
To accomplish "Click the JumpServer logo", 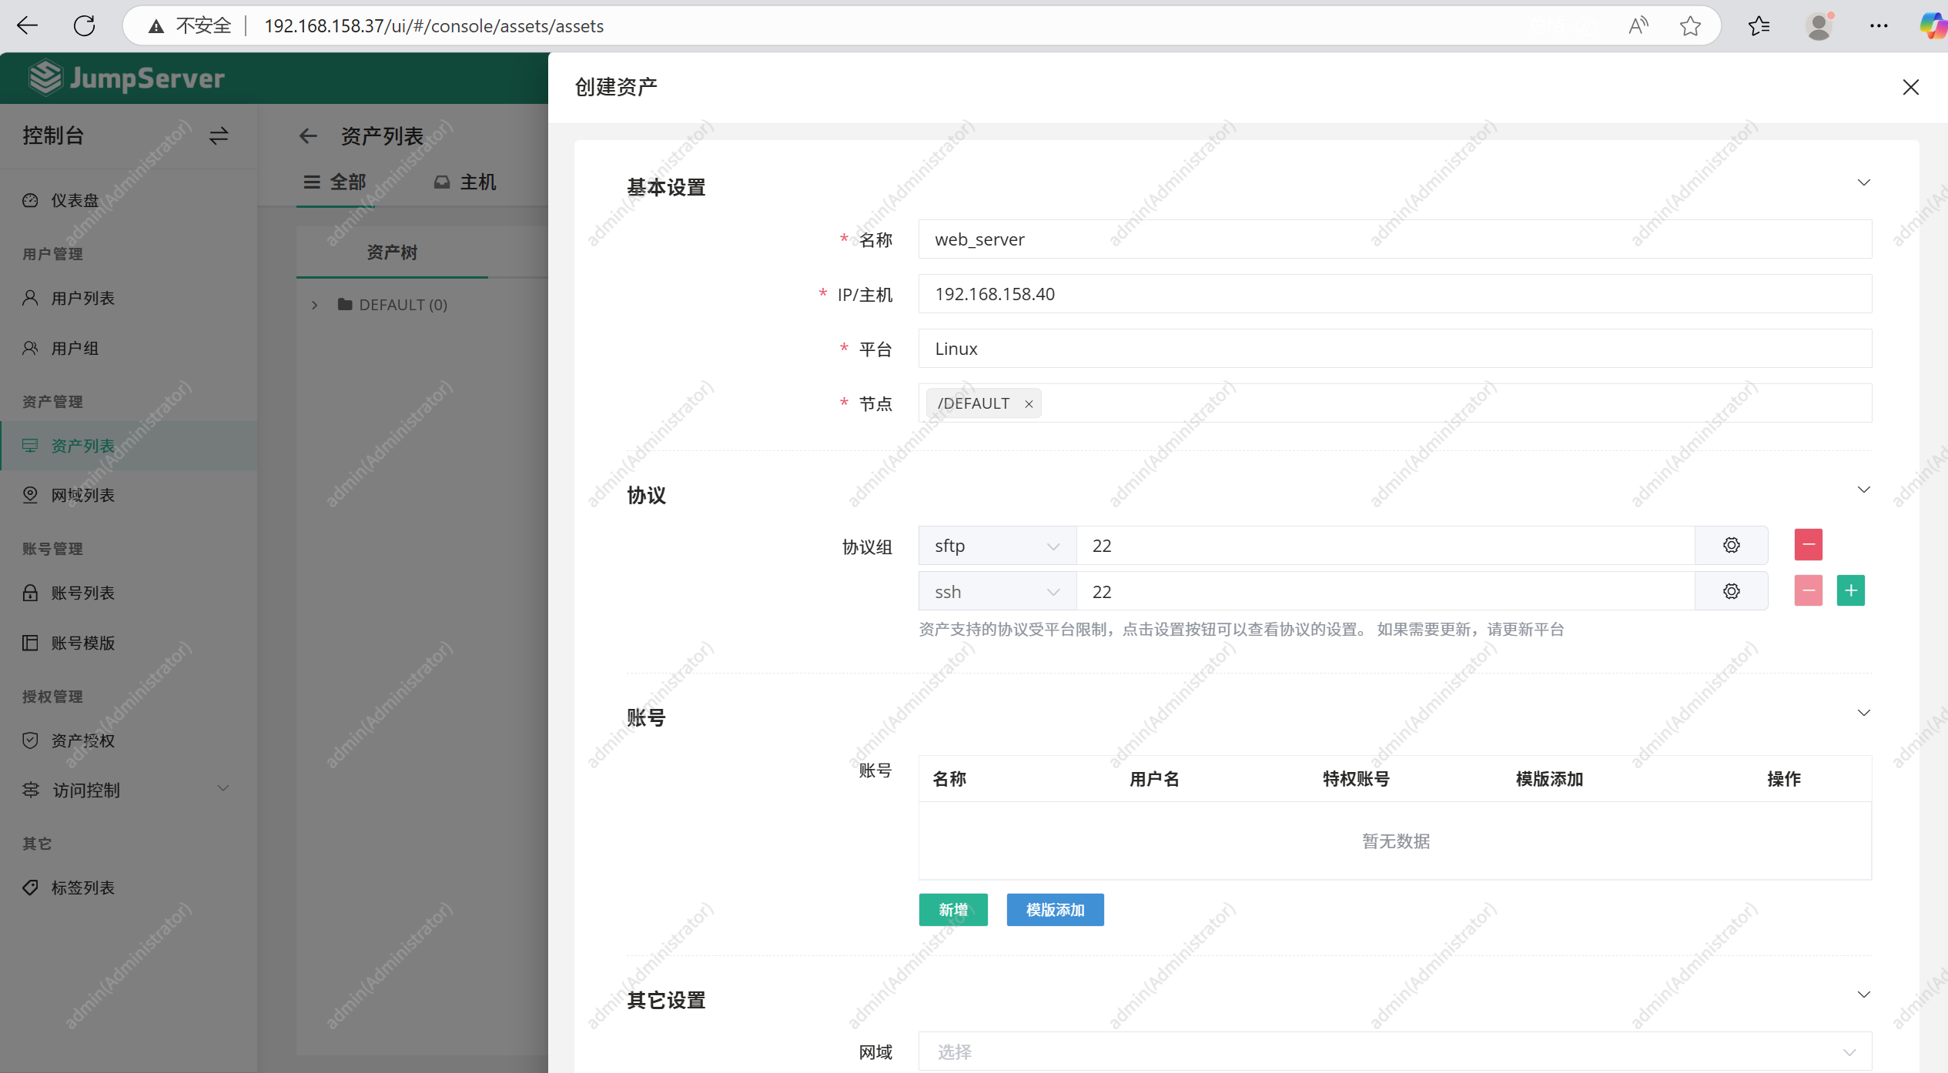I will tap(127, 78).
